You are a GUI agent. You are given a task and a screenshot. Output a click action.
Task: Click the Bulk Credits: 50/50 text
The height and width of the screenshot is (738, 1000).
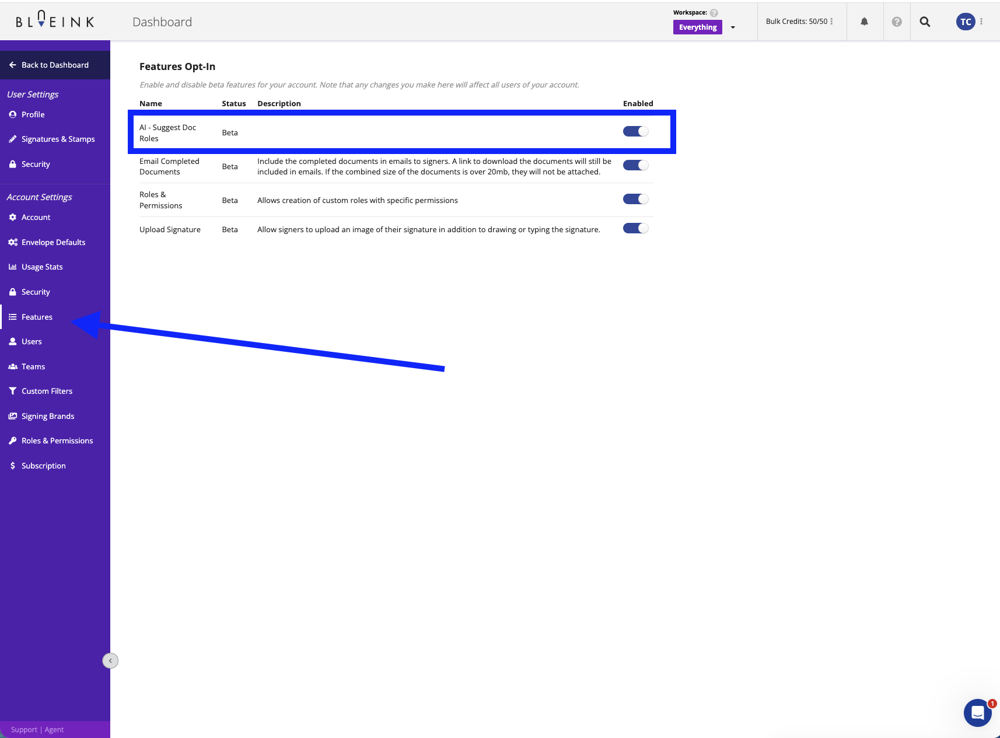pos(796,22)
